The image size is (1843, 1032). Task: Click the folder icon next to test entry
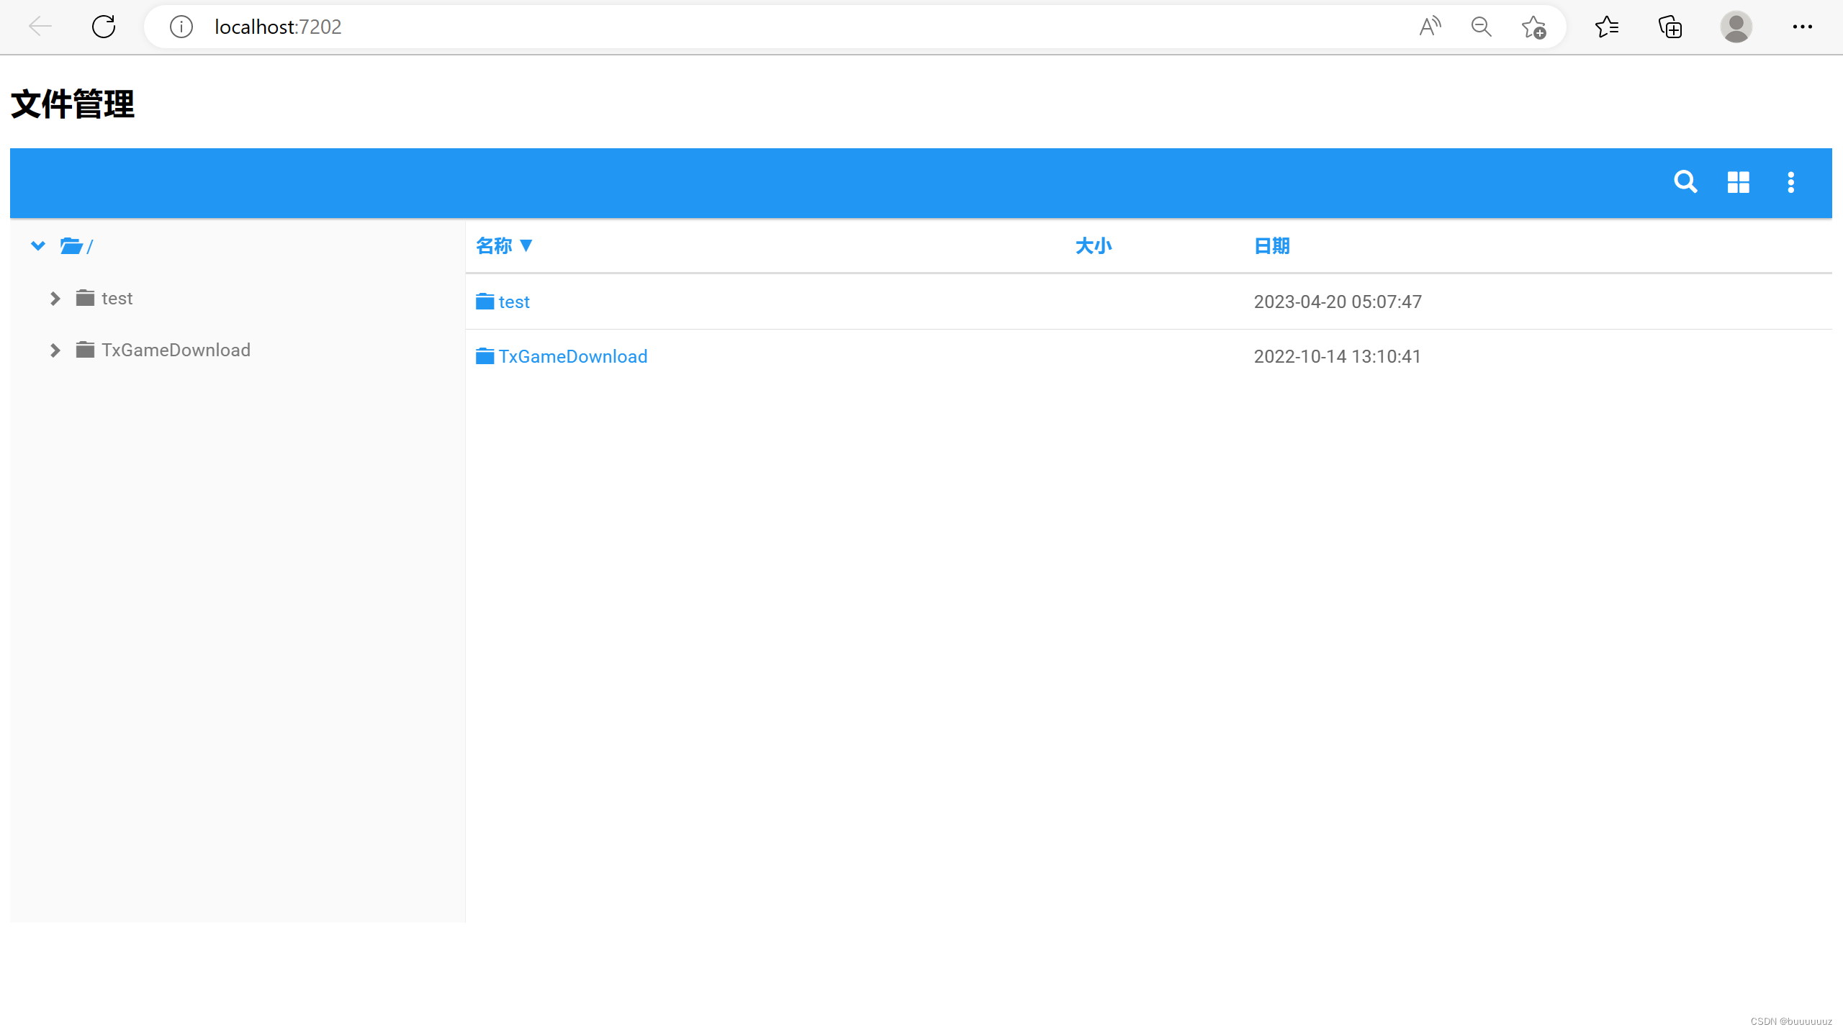(84, 298)
